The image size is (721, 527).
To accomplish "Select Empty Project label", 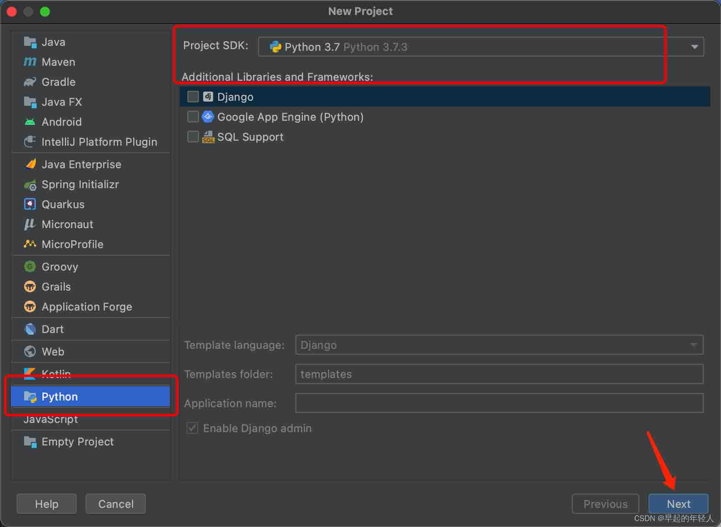I will click(x=77, y=442).
